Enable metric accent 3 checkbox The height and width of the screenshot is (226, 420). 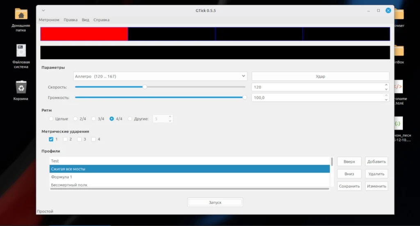click(x=79, y=139)
